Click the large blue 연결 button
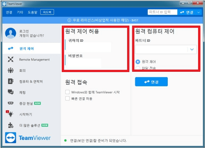 151,82
